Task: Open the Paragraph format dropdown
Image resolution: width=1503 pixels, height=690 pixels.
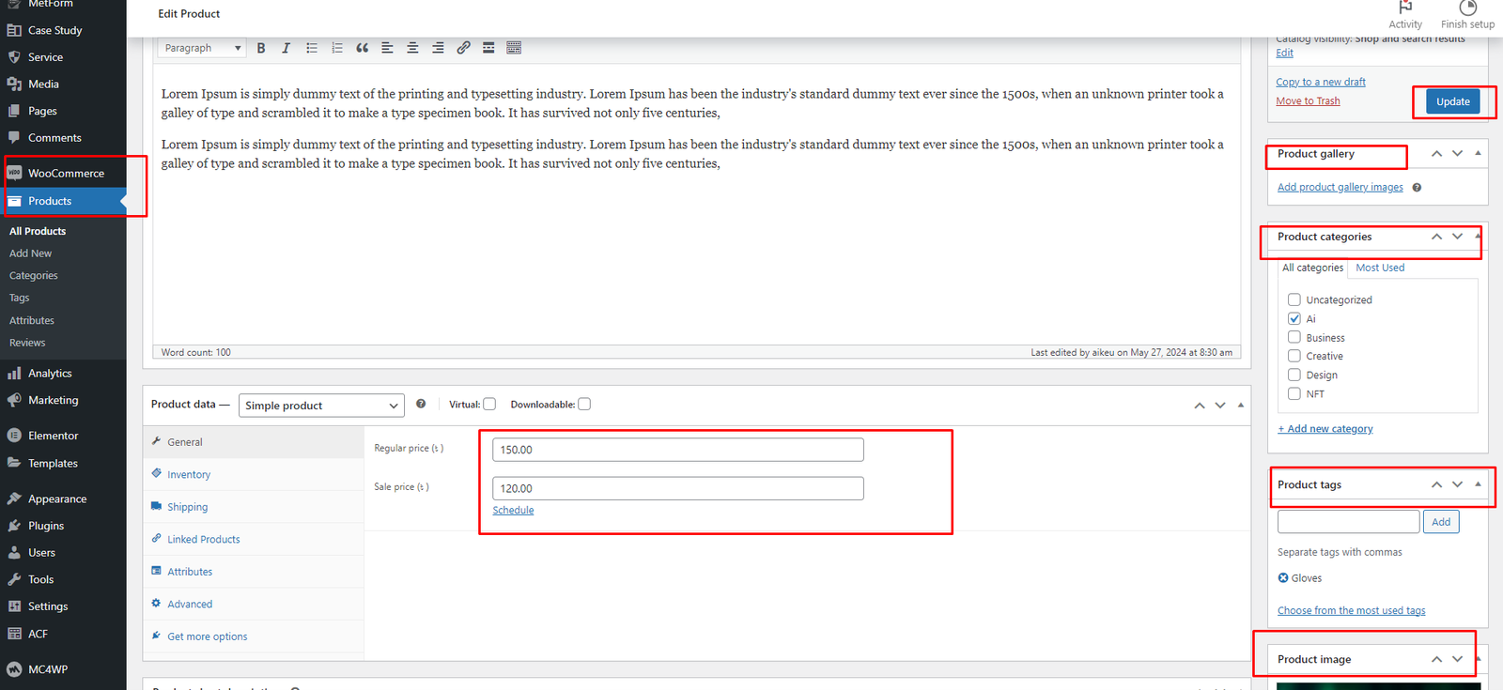Action: pos(202,48)
